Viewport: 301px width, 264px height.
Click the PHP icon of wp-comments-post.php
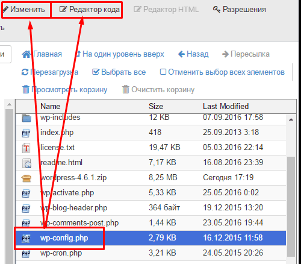click(x=26, y=223)
